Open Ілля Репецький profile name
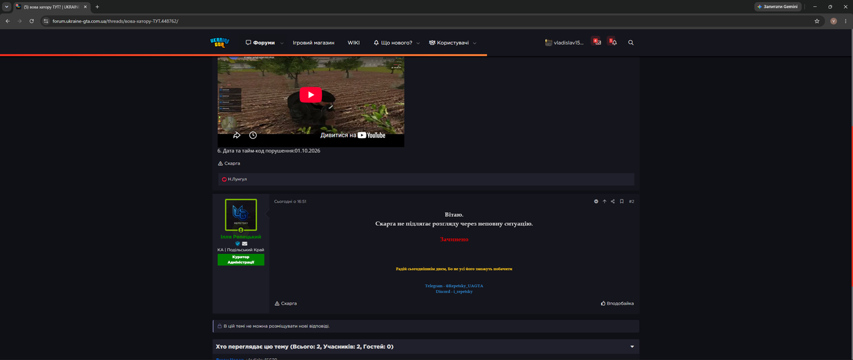 coord(241,237)
